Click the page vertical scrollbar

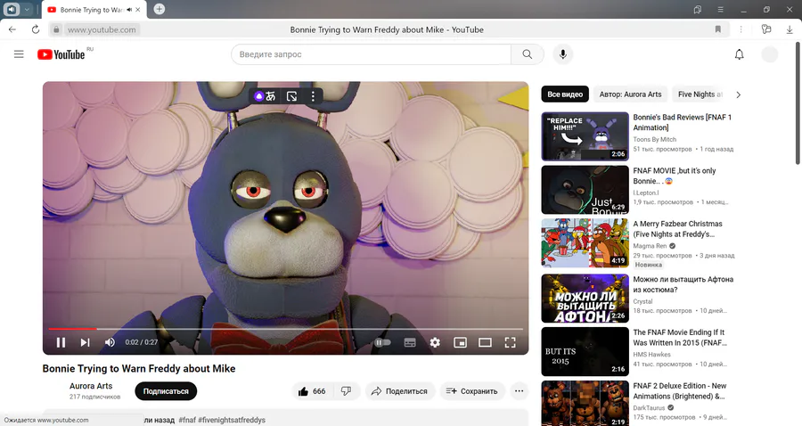tap(798, 102)
